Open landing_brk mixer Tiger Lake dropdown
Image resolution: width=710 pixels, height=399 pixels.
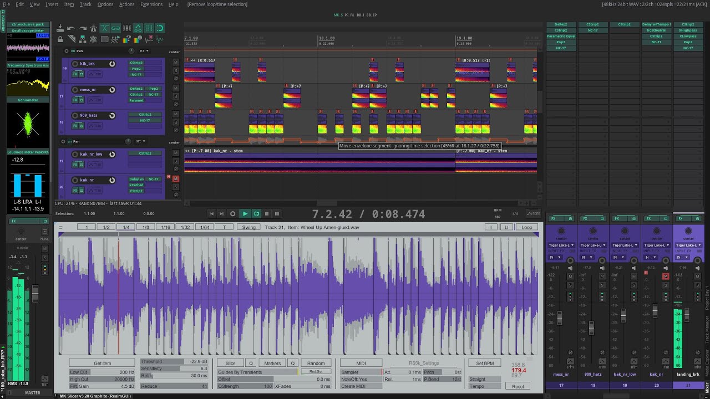688,245
